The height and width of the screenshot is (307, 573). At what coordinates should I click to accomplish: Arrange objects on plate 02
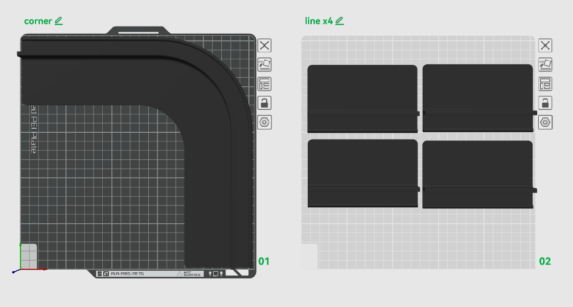click(x=545, y=84)
